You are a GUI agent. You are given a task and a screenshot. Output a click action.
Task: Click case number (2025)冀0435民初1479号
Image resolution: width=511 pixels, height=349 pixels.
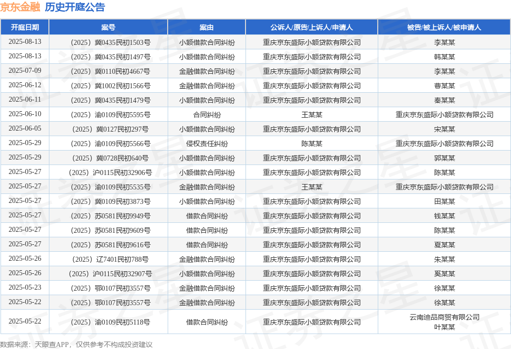(x=110, y=100)
